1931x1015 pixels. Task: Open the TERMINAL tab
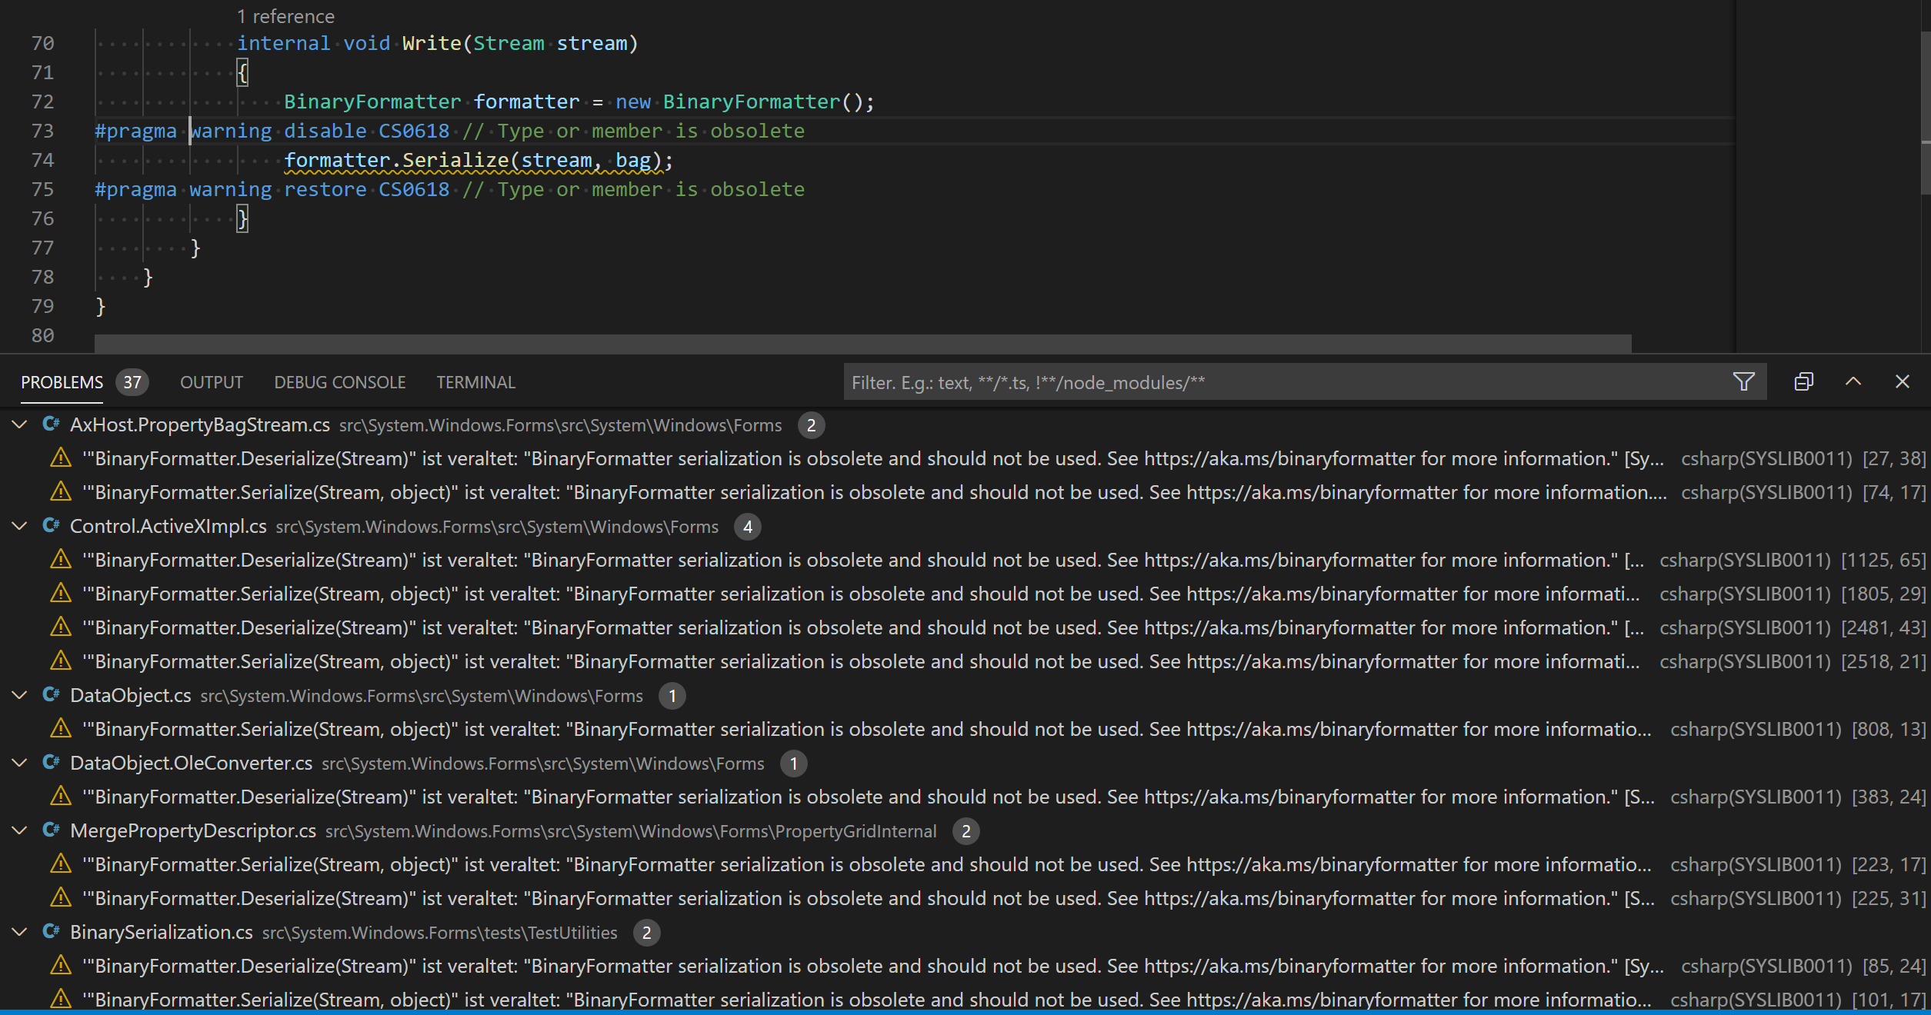pyautogui.click(x=475, y=381)
